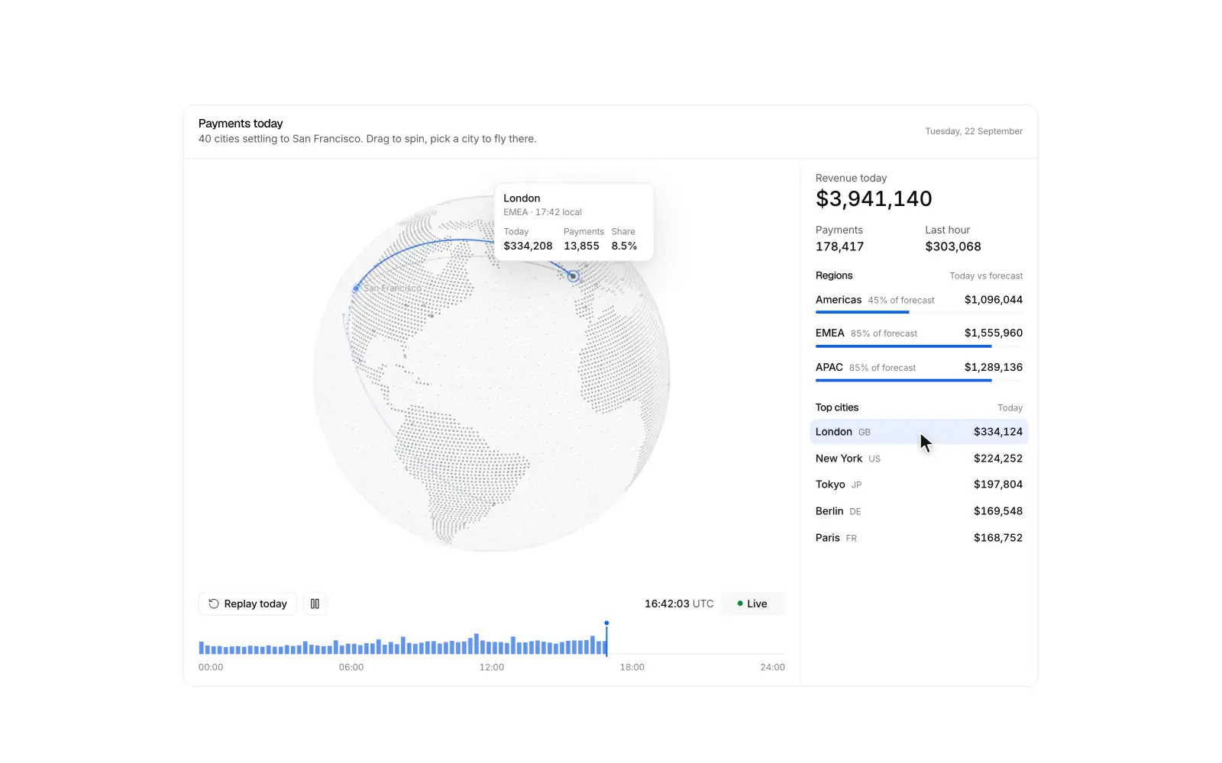Click the London marker on the globe
1222x763 pixels.
pyautogui.click(x=573, y=276)
